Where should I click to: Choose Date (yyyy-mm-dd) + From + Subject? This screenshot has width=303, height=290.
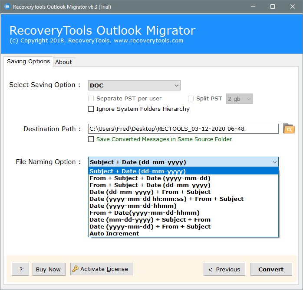(x=183, y=227)
